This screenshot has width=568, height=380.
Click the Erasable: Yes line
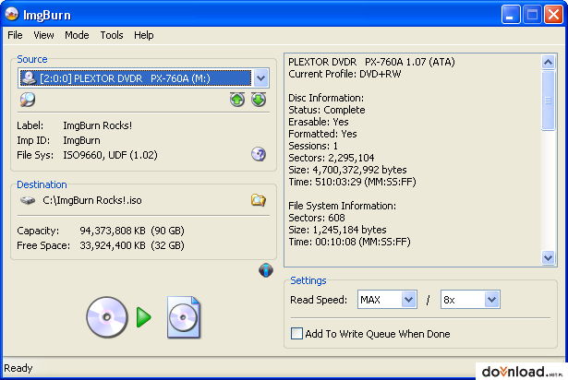(319, 122)
